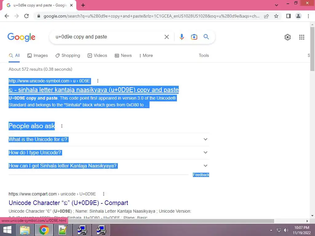Click the vertical scrollbar thumb
315x236 pixels.
coord(312,49)
